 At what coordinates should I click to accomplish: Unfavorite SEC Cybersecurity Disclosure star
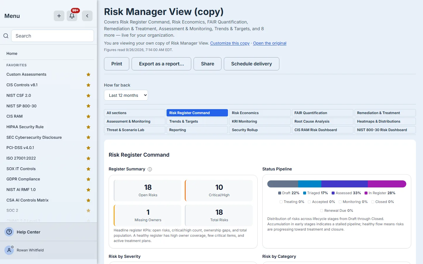[x=88, y=137]
